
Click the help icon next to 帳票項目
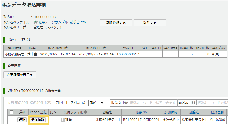click(x=126, y=102)
